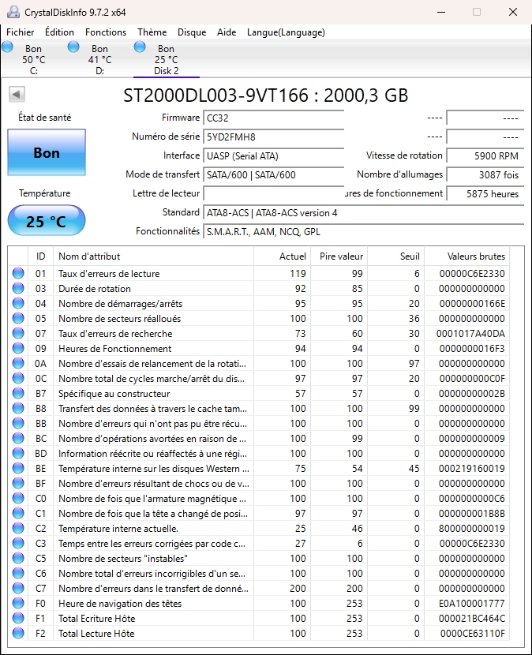
Task: Open the Fonctions menu
Action: point(106,32)
